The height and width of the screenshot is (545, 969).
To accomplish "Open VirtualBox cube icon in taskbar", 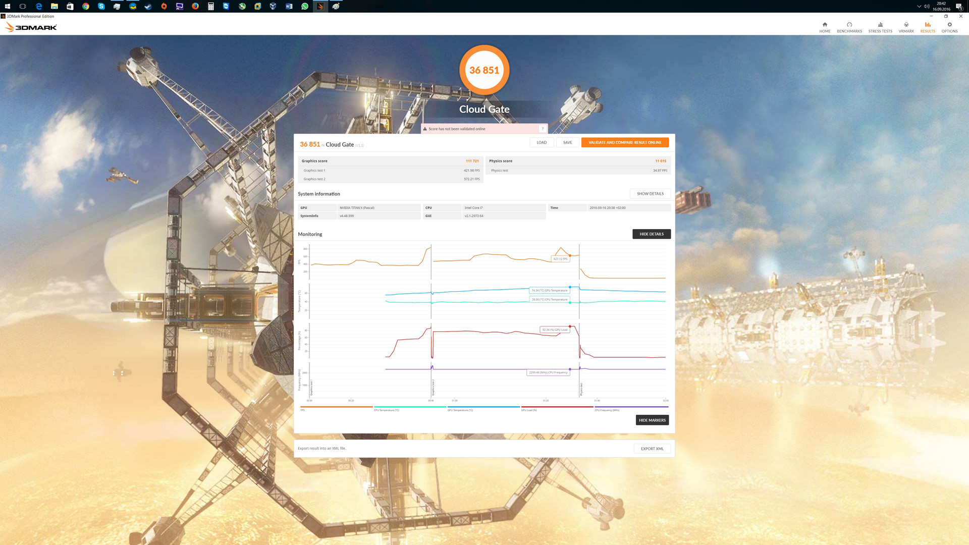I will pyautogui.click(x=273, y=6).
